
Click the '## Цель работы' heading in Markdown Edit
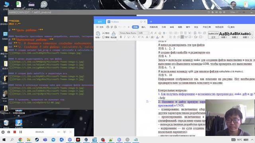(26, 30)
